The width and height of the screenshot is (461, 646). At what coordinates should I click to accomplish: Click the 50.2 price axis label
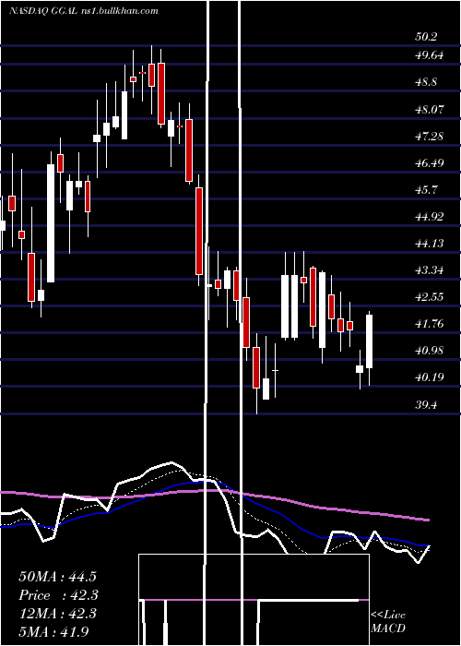pyautogui.click(x=426, y=37)
